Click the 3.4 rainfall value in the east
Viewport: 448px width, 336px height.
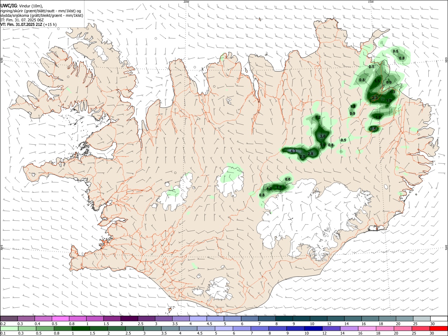click(373, 128)
